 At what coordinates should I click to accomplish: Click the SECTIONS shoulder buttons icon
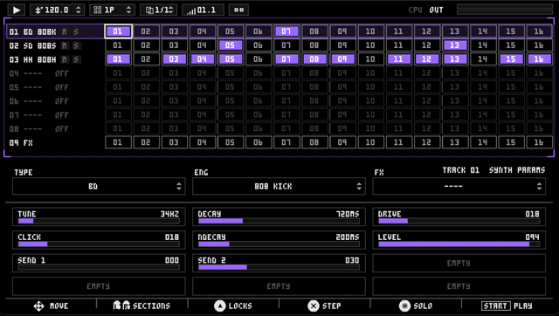tap(121, 306)
